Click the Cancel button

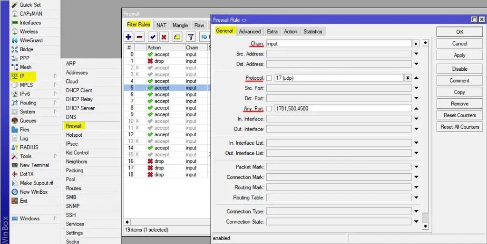pos(460,43)
